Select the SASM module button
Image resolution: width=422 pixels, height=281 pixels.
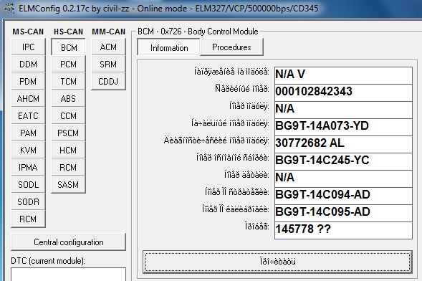pyautogui.click(x=68, y=185)
